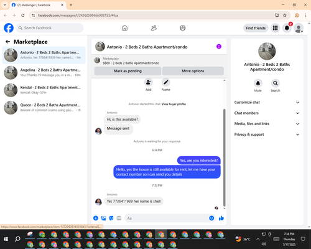The image size is (311, 249).
Task: Click the 'Yes, are you interested?' message bubble
Action: point(199,161)
